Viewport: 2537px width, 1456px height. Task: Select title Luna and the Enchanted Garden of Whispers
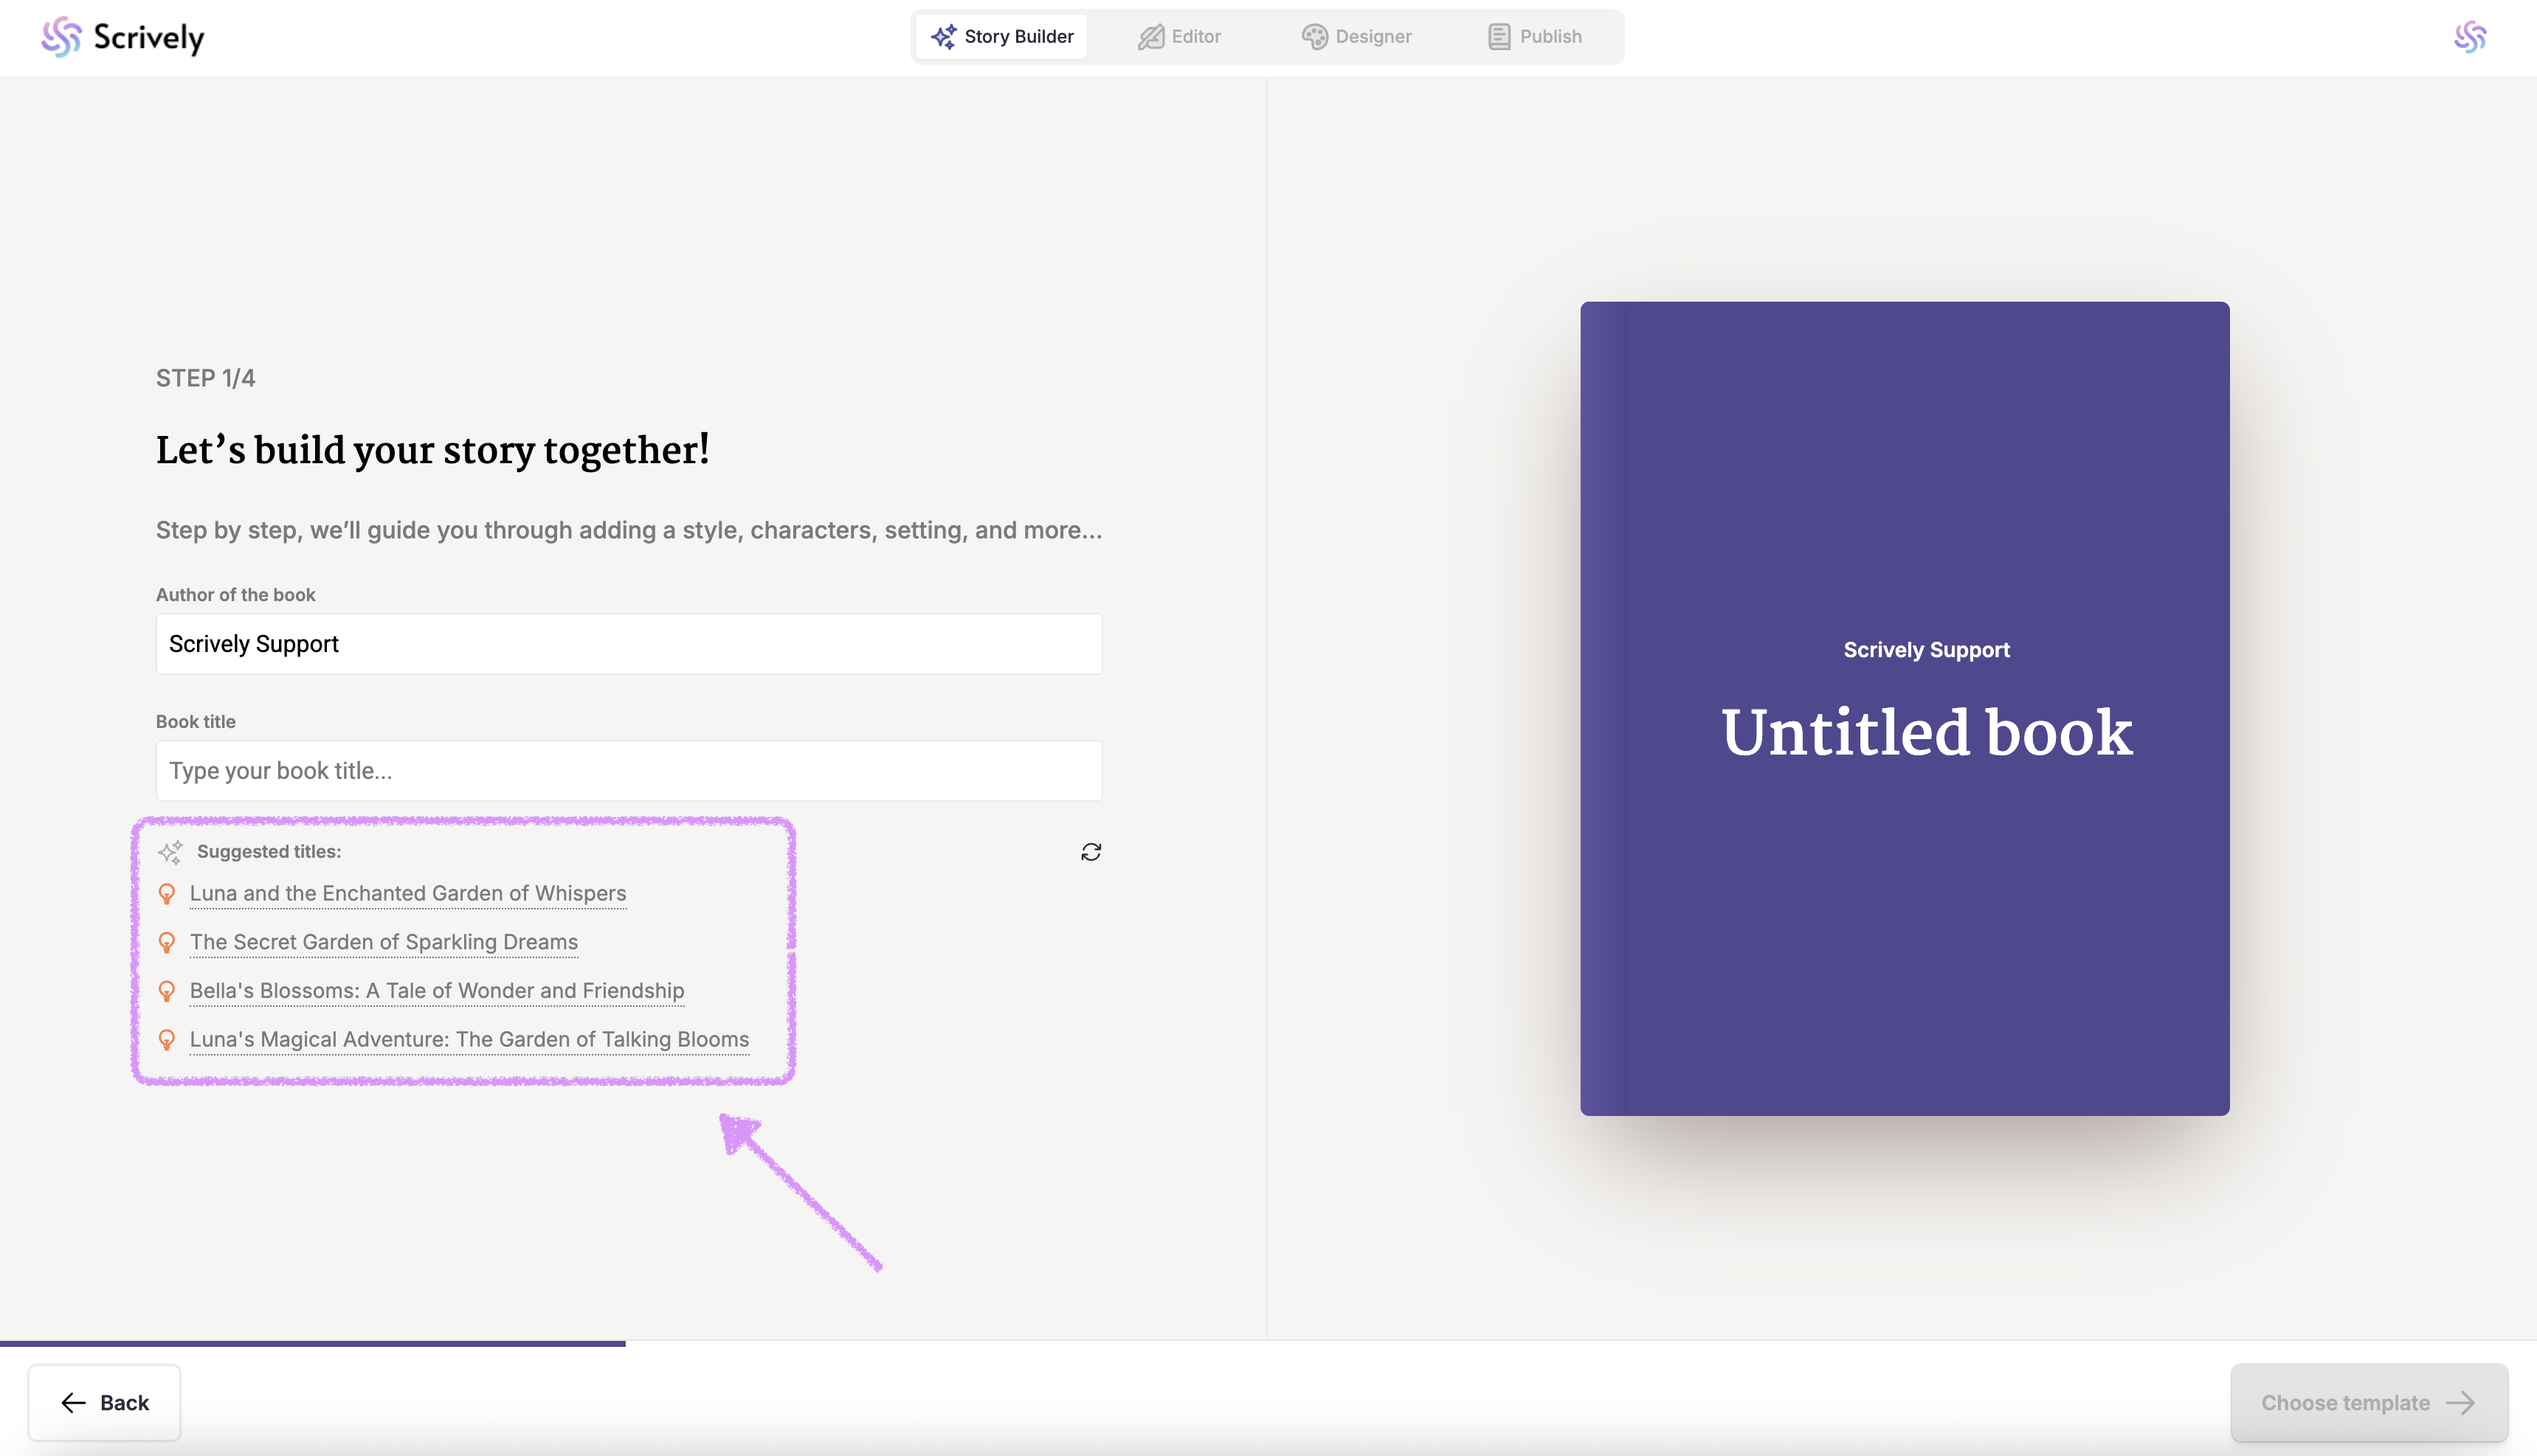pos(408,893)
